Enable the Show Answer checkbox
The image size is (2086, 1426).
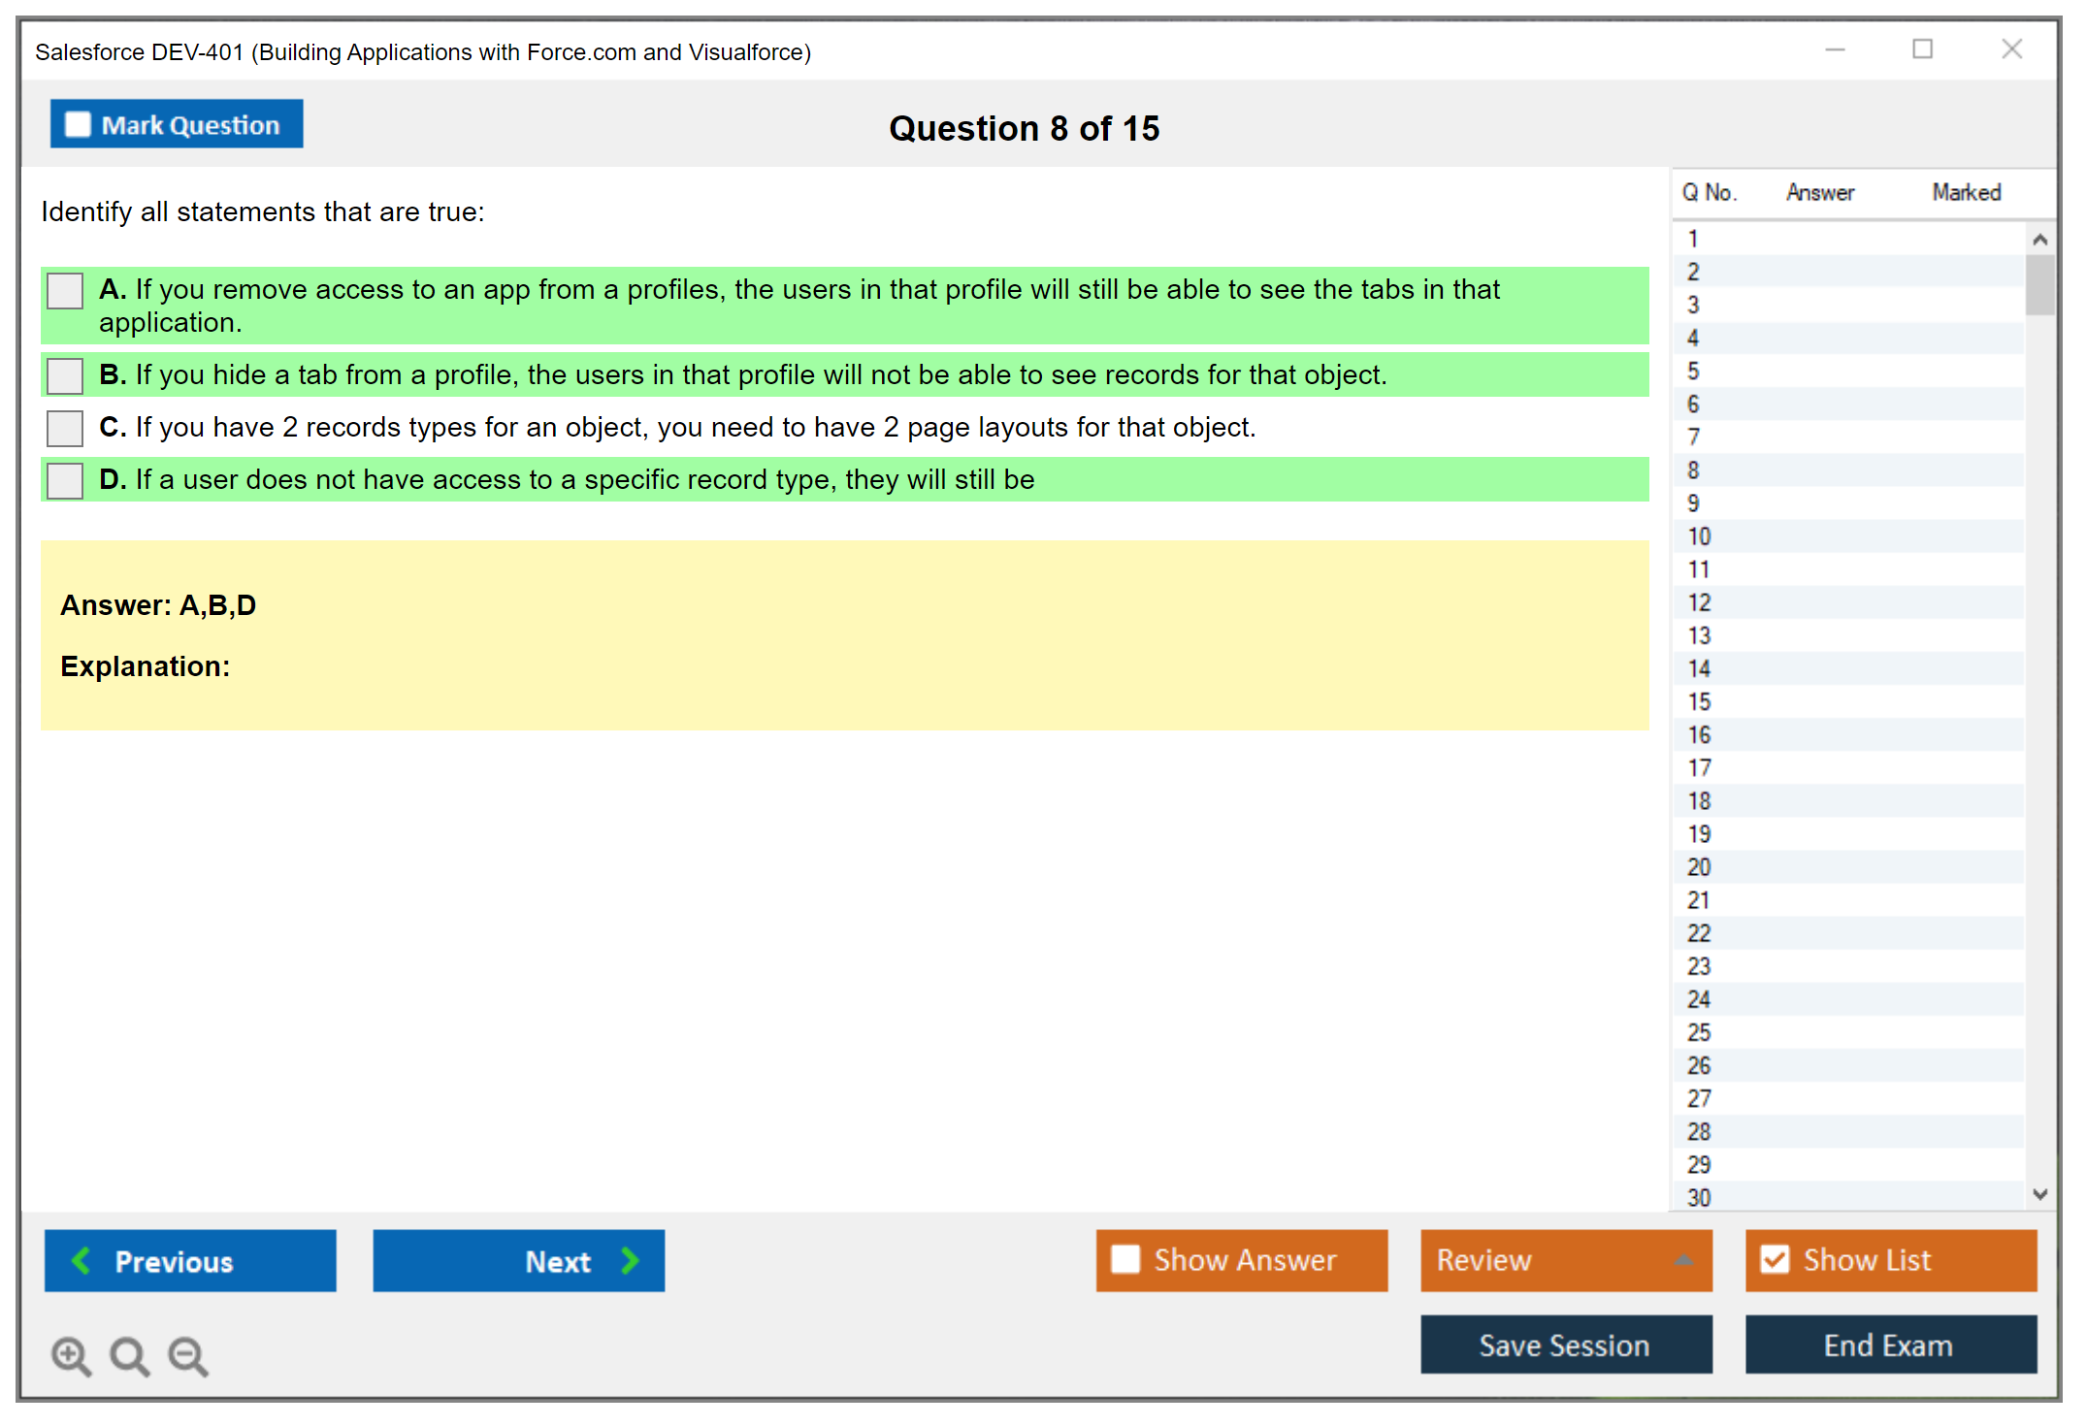[1125, 1259]
